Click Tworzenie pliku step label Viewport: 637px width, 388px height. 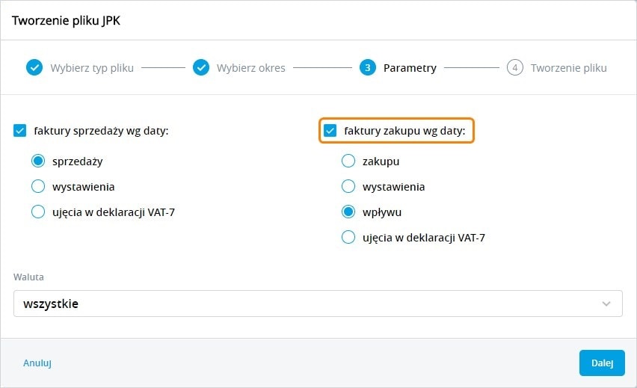[568, 68]
